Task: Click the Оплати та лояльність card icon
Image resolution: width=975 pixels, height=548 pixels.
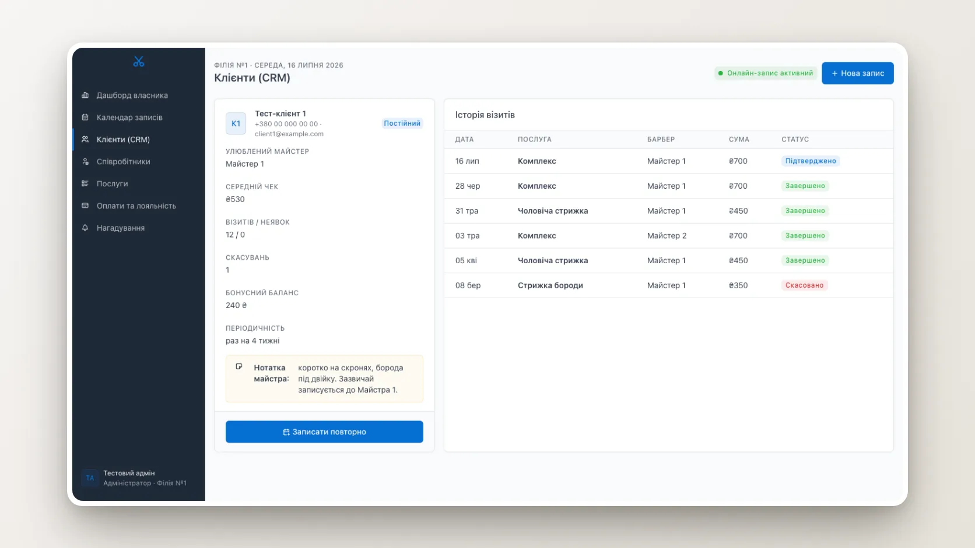Action: 85,206
